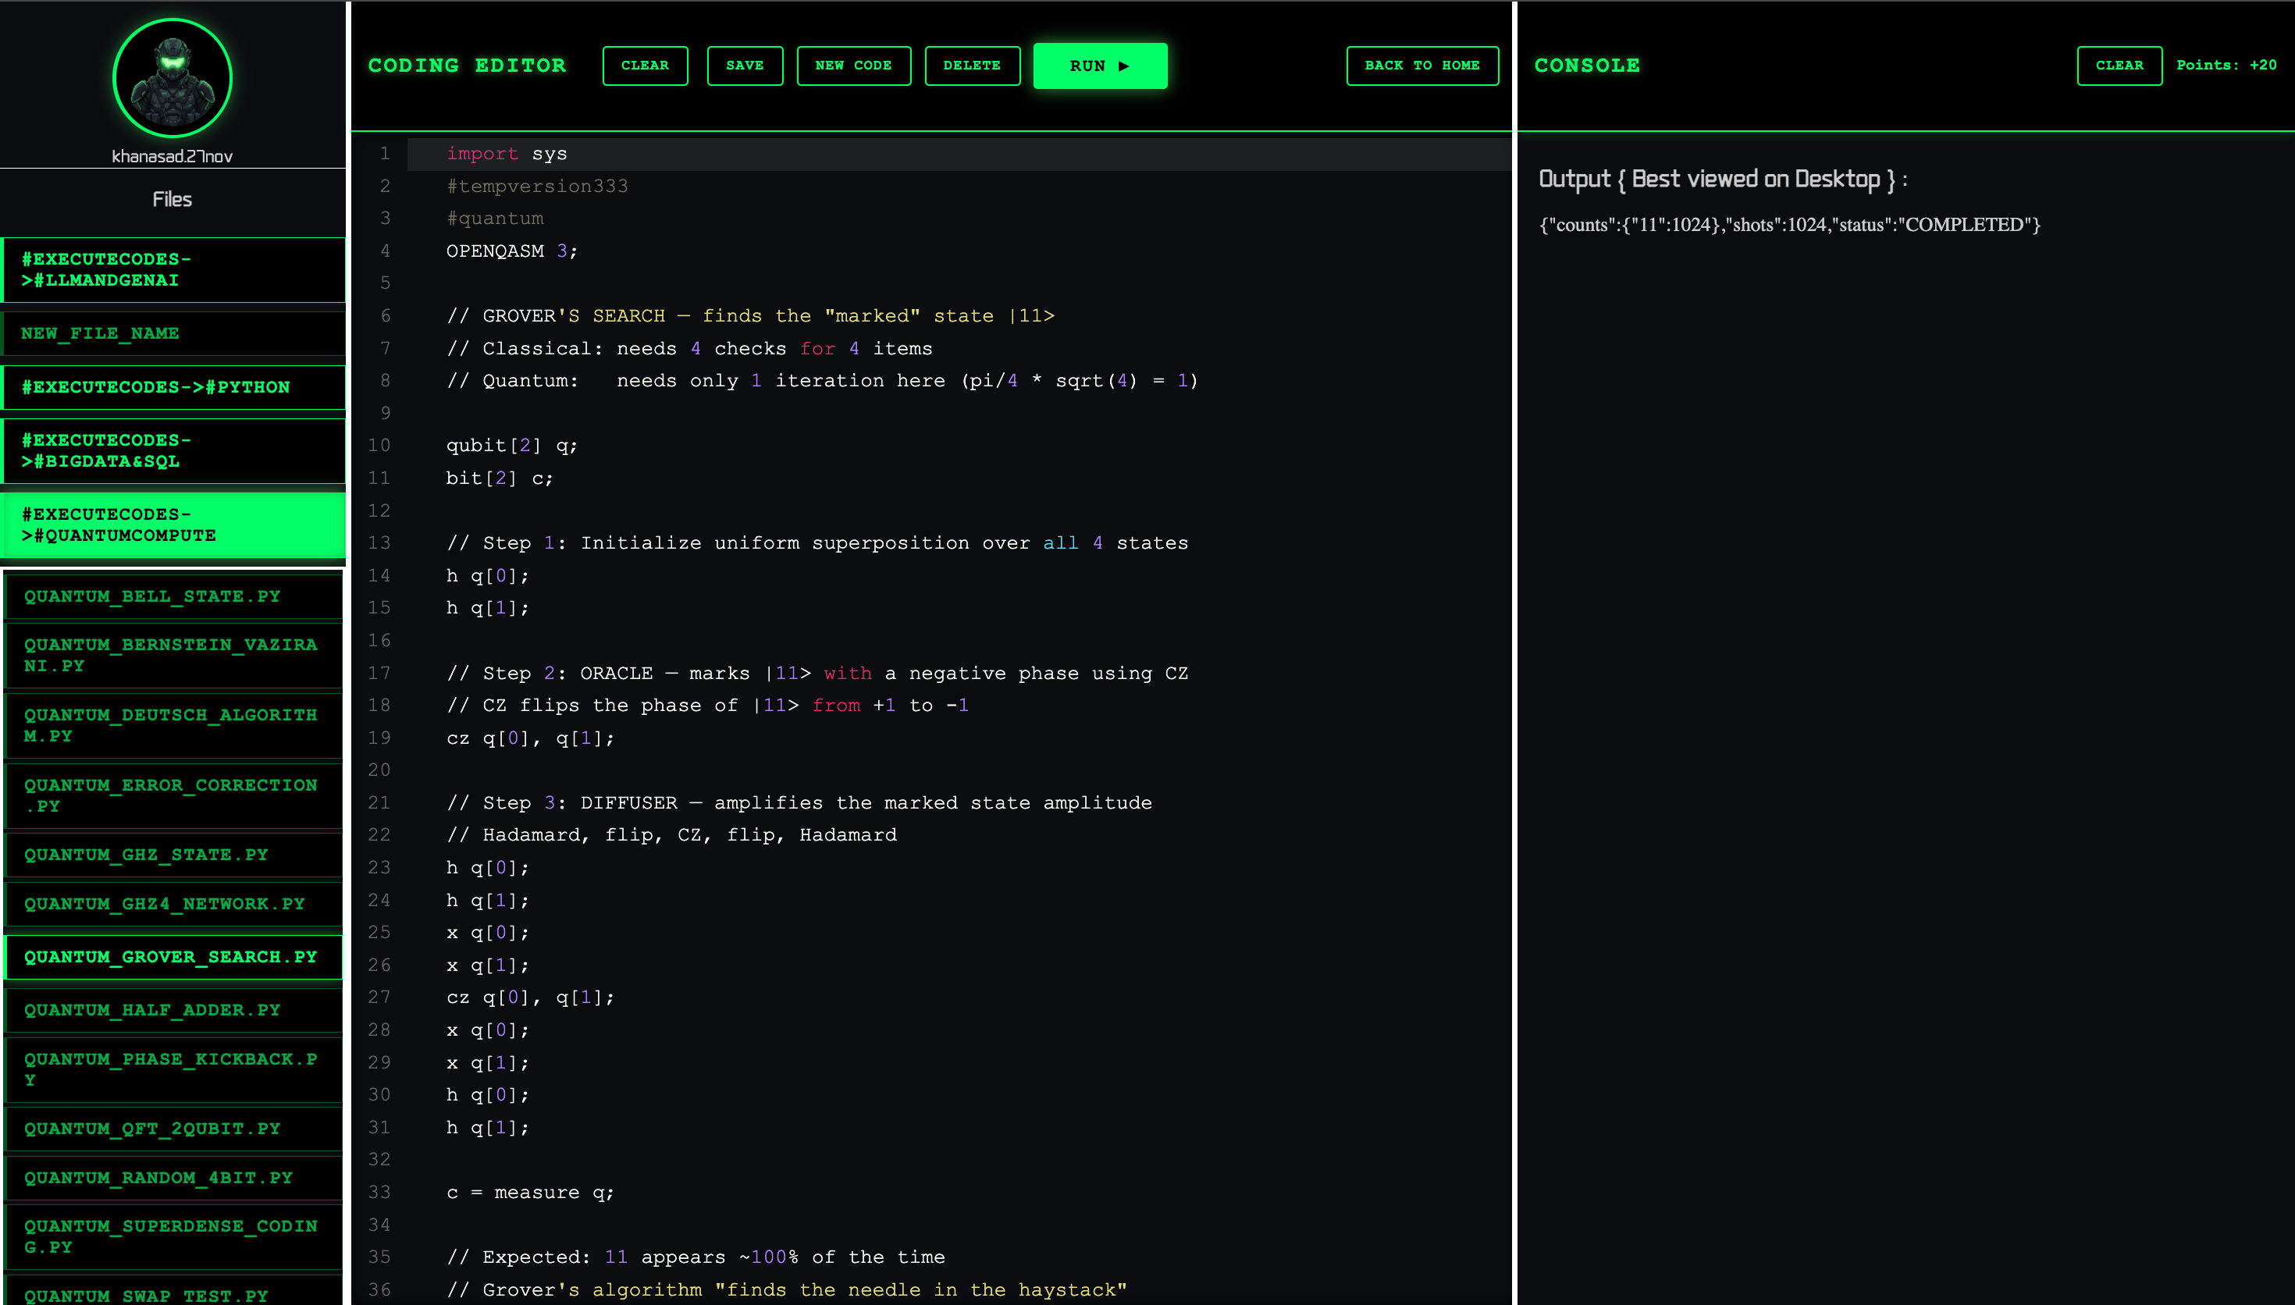Open QUANTUM_GHZ_STATE.PY file
This screenshot has height=1305, width=2295.
(x=173, y=855)
